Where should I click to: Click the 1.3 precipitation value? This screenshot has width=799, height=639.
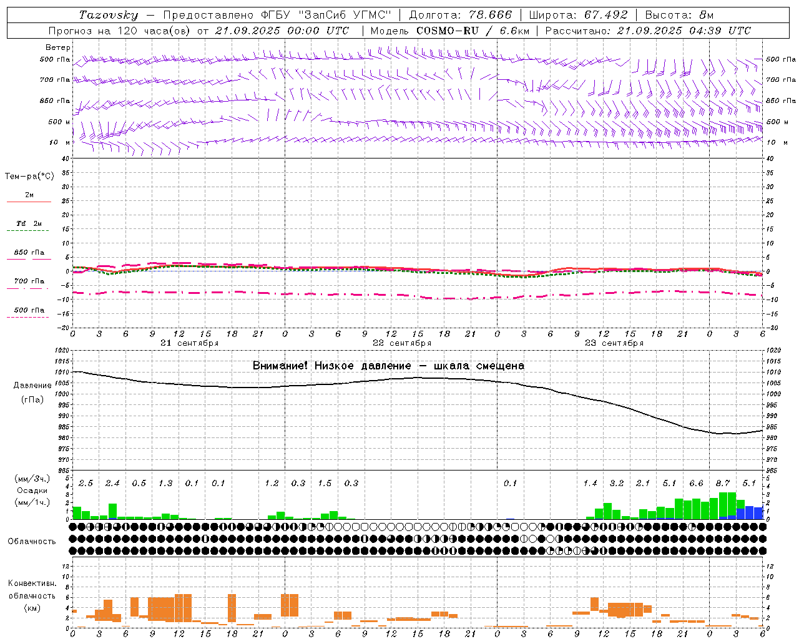pos(165,483)
